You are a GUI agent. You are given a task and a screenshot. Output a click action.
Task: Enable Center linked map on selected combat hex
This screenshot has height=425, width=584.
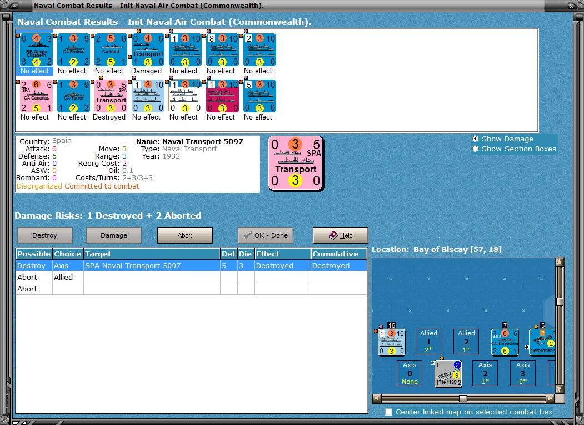coord(389,412)
